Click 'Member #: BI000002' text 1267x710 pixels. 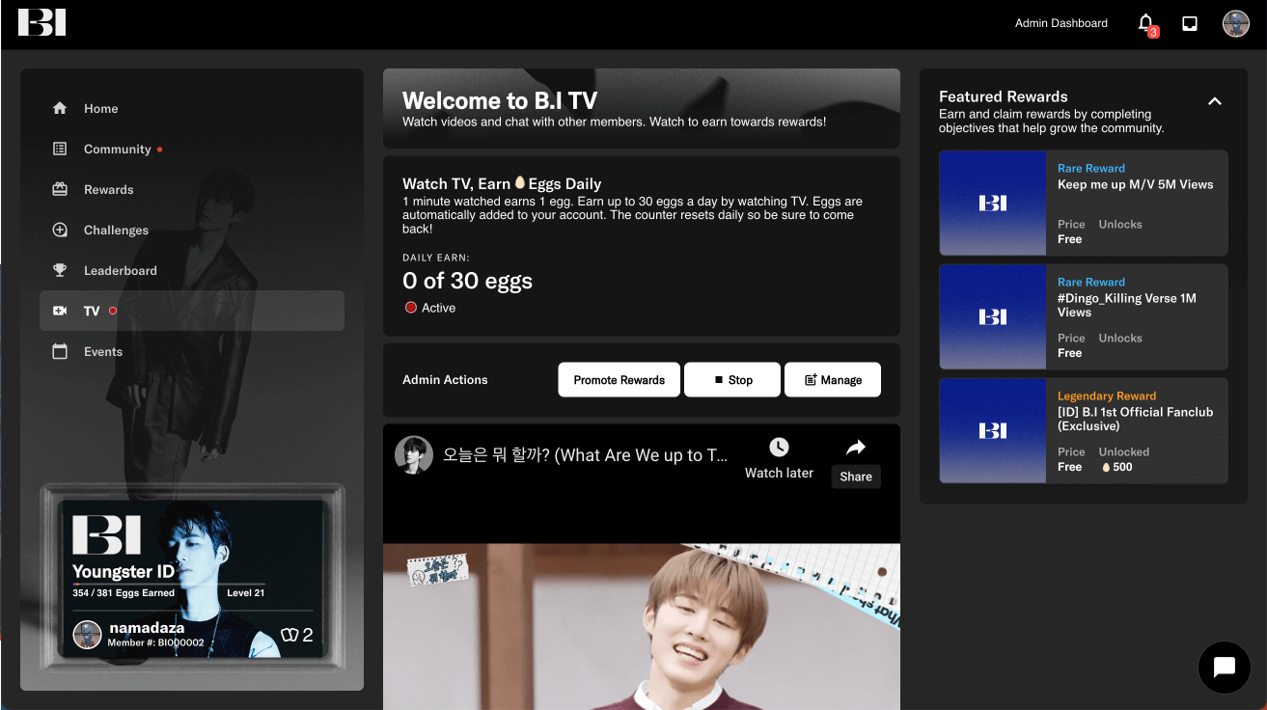point(155,642)
